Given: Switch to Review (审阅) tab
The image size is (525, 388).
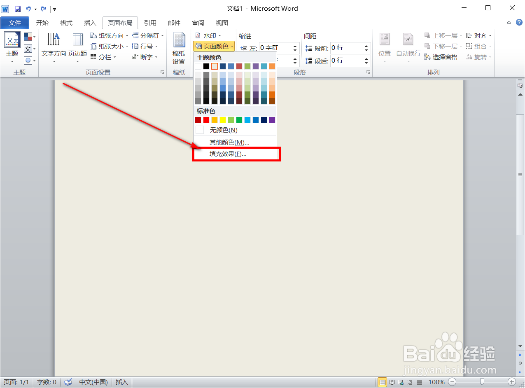Looking at the screenshot, I should pyautogui.click(x=198, y=23).
